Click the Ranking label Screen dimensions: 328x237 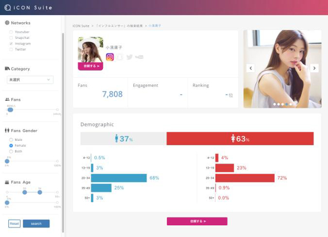[201, 86]
